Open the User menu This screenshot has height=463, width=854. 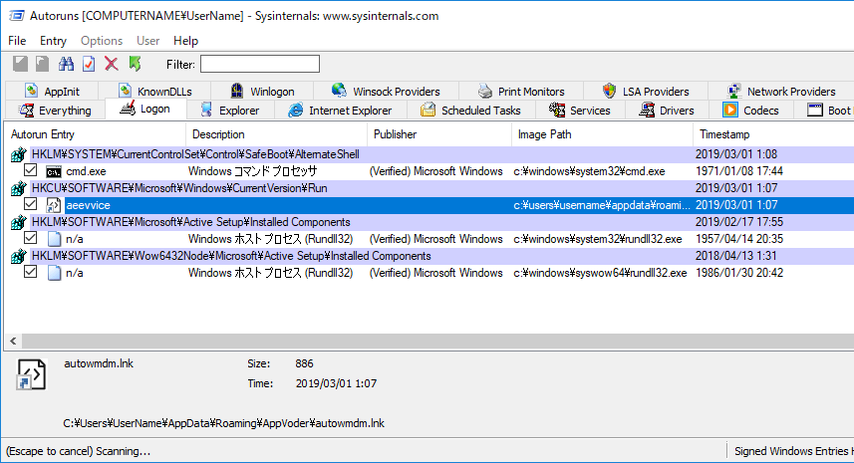[147, 41]
